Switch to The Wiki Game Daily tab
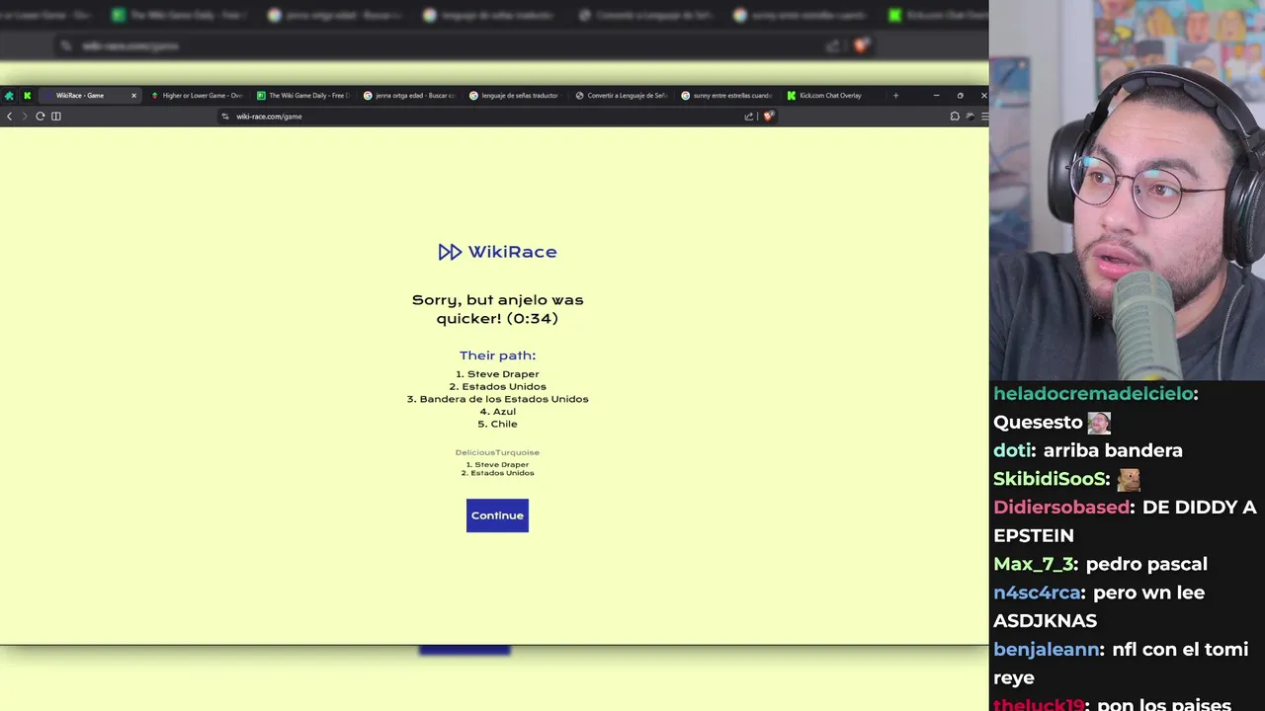 [302, 96]
